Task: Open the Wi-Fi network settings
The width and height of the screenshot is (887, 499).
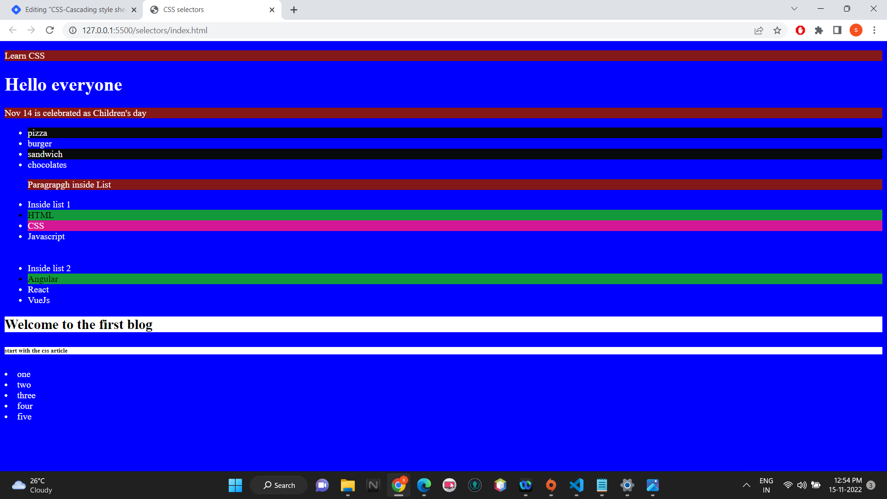Action: (x=788, y=485)
